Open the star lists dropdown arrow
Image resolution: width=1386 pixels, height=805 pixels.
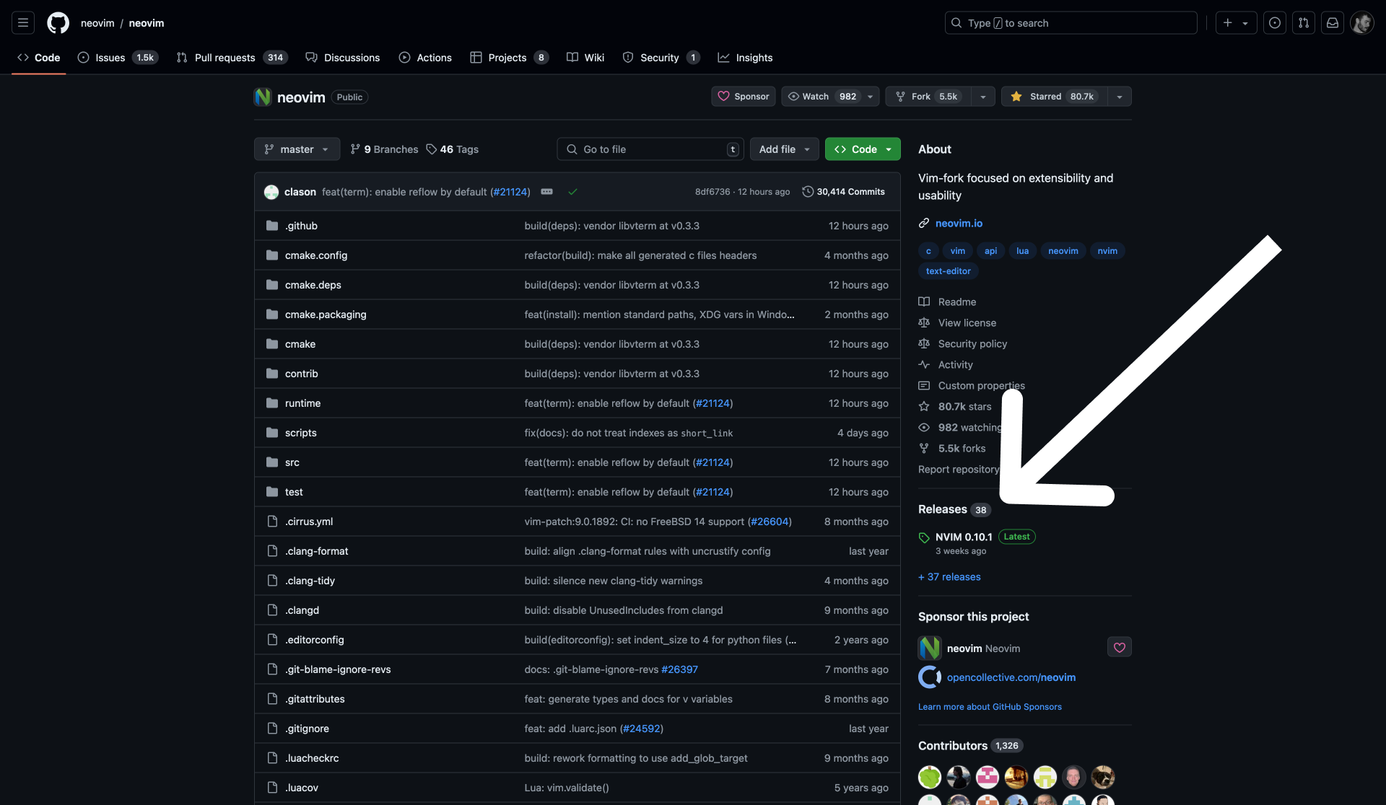[1120, 97]
